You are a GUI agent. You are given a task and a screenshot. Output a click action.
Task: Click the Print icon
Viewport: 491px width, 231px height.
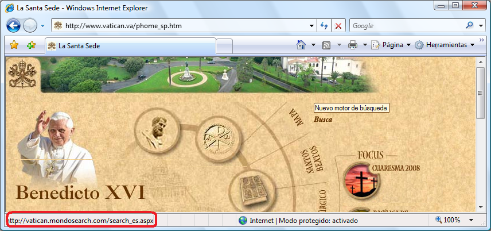pyautogui.click(x=353, y=45)
